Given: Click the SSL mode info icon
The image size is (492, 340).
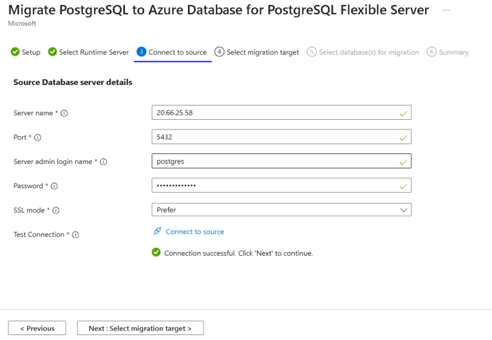Looking at the screenshot, I should point(56,211).
